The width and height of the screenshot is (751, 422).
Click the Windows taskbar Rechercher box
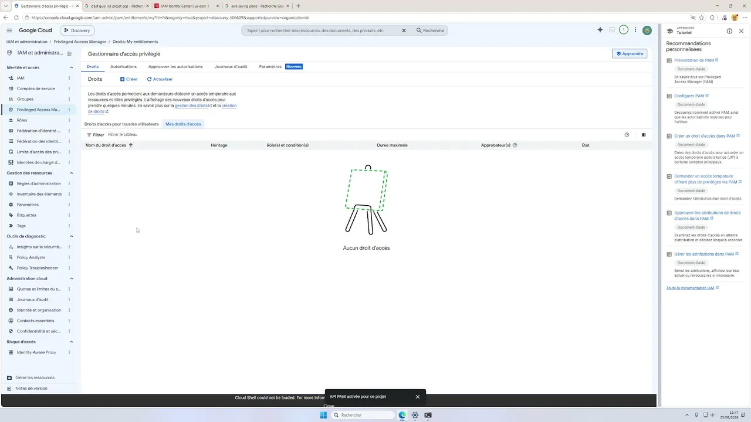click(362, 415)
